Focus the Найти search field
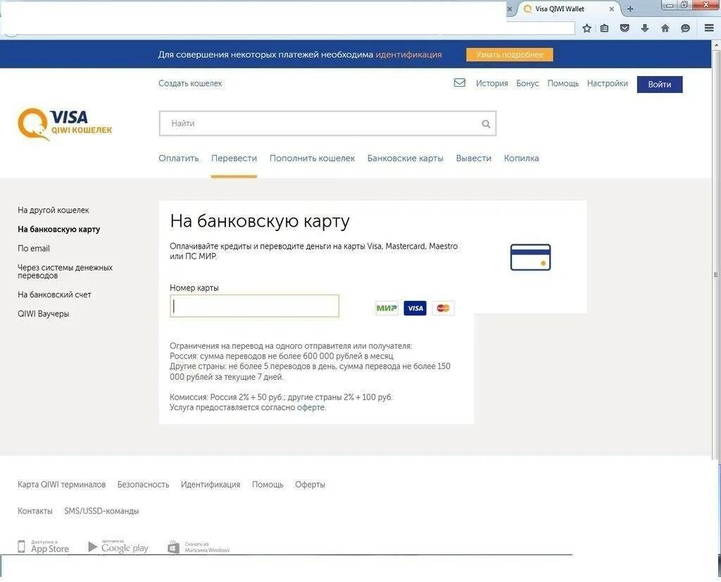 tap(327, 123)
